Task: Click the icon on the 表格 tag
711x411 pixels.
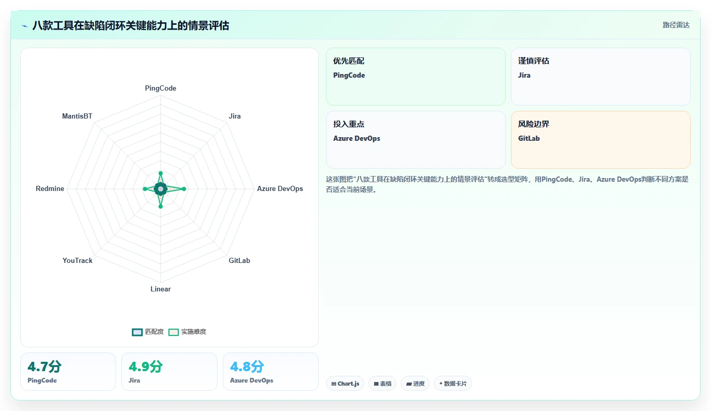Action: coord(376,384)
